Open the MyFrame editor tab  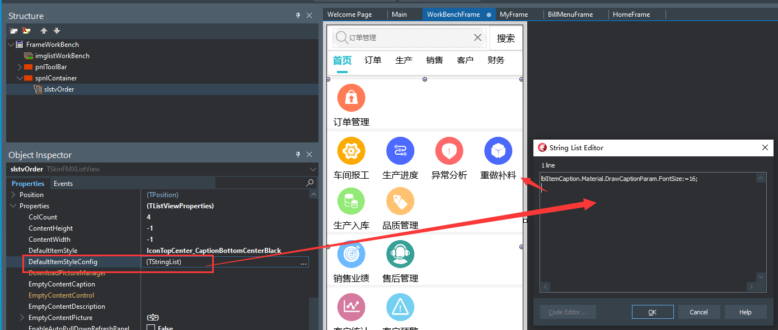pos(514,15)
